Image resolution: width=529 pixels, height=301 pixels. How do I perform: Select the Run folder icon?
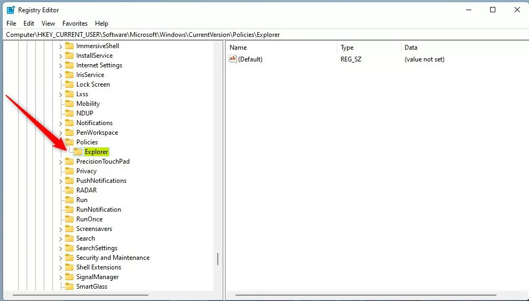click(x=69, y=199)
